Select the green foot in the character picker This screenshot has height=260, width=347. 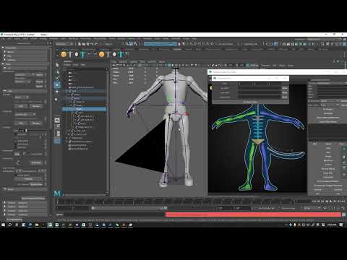point(246,187)
